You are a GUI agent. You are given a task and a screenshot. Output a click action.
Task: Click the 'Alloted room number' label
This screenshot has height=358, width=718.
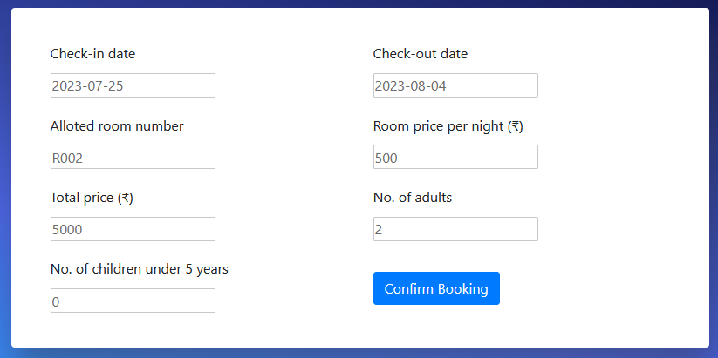[117, 126]
